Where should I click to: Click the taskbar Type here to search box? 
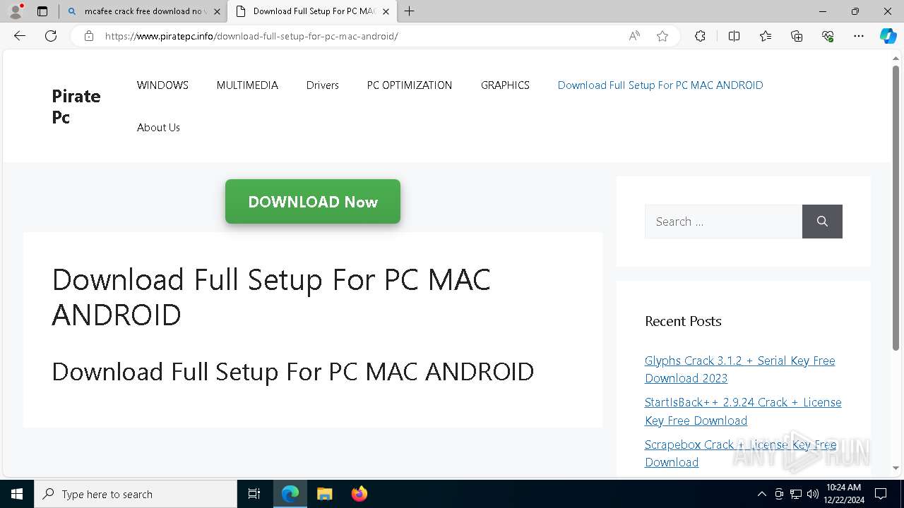[x=136, y=494]
